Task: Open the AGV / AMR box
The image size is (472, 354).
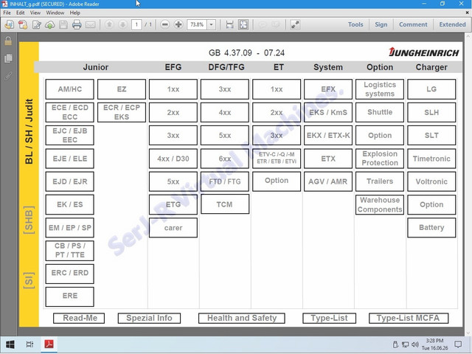Action: [x=328, y=181]
